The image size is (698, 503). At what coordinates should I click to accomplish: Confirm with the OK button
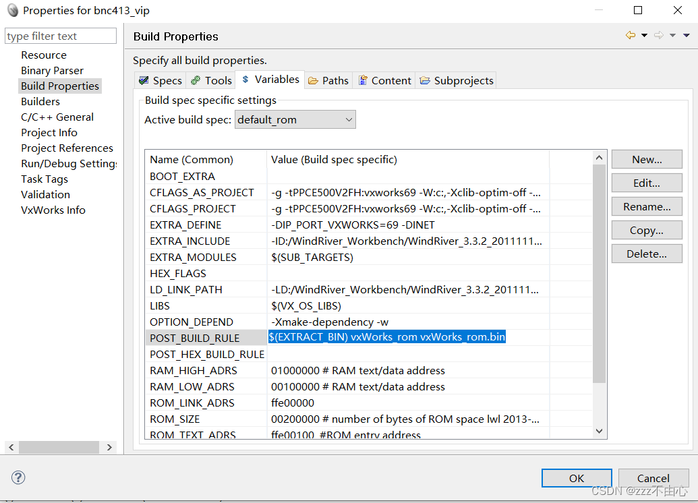coord(577,478)
